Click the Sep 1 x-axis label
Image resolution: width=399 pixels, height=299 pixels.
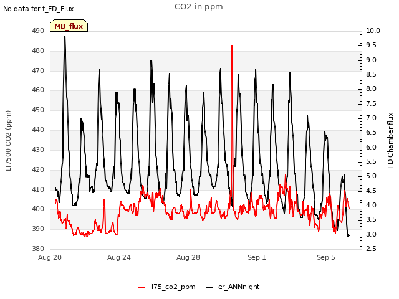[x=257, y=257]
